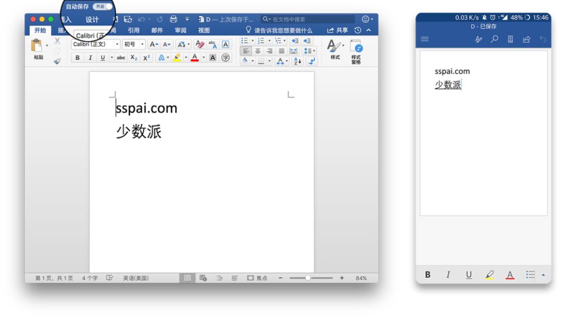572x322 pixels.
Task: Click the Text Effects glowing A icon
Action: 161,58
